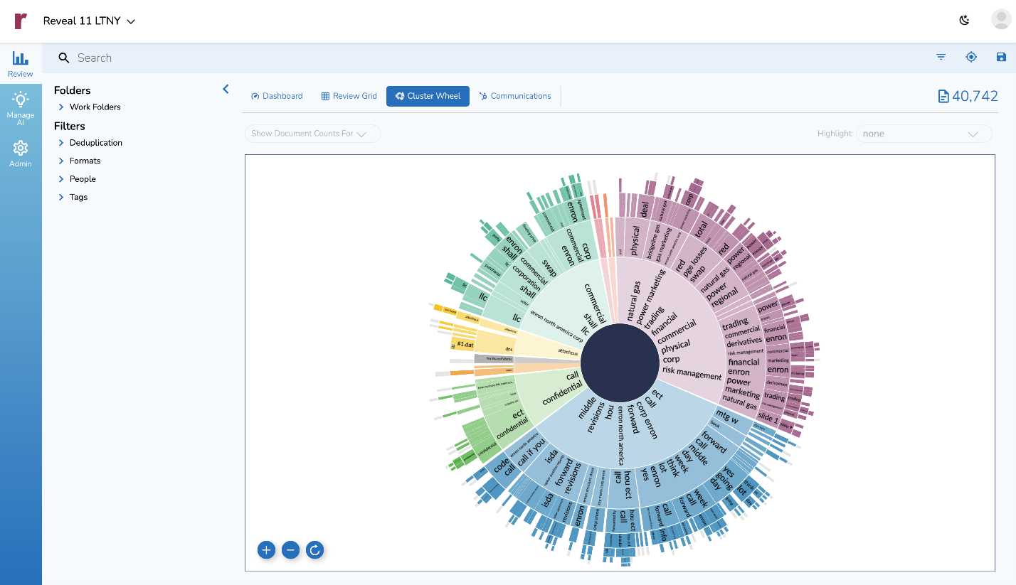The width and height of the screenshot is (1016, 585).
Task: Open Show Document Counts For dropdown
Action: click(x=312, y=134)
